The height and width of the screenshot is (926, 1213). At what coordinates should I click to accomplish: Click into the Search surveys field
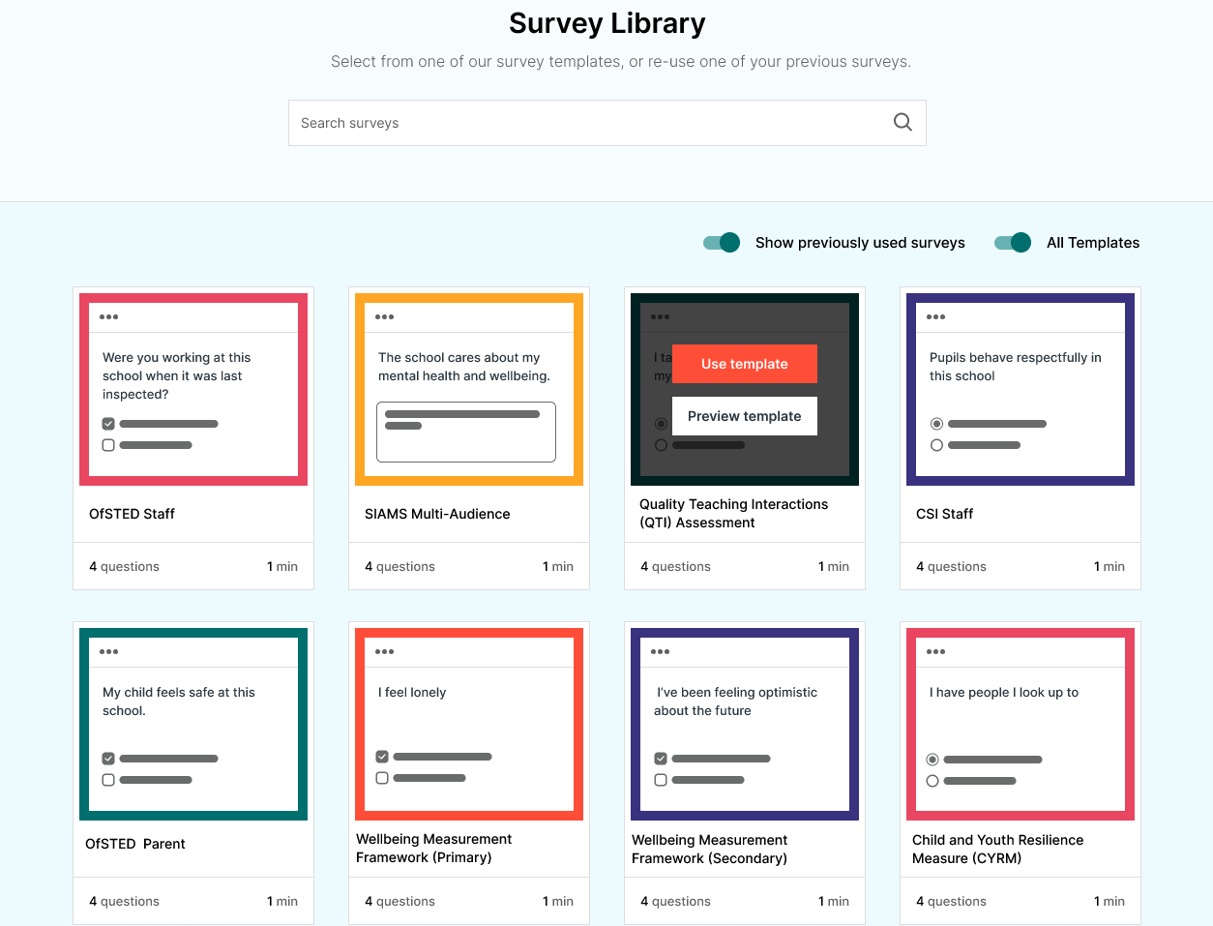pos(580,123)
